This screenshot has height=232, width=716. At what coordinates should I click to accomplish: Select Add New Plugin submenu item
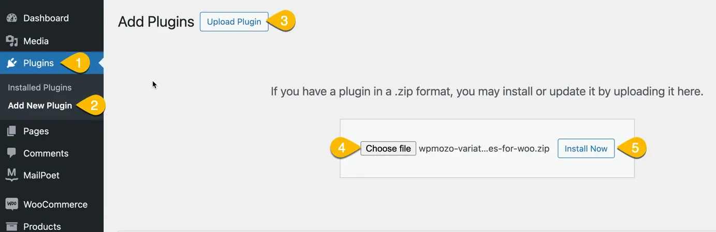[x=40, y=105]
